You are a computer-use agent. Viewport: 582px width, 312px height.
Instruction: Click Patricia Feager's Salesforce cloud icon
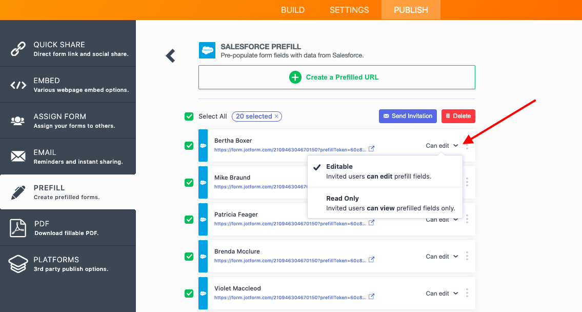pyautogui.click(x=203, y=220)
